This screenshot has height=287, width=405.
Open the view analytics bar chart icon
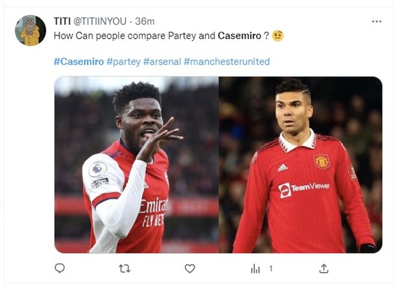(x=255, y=268)
